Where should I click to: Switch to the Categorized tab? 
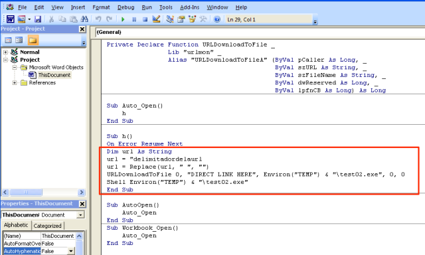pos(47,226)
